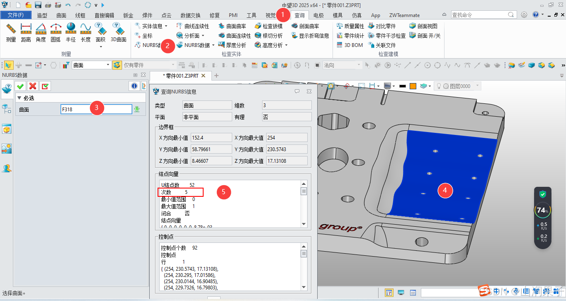Open 零件统计 part statistics

pos(350,36)
